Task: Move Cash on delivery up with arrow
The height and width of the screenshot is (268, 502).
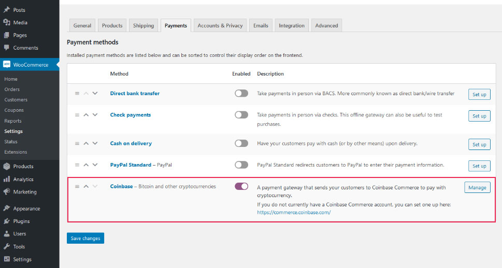Action: point(86,143)
